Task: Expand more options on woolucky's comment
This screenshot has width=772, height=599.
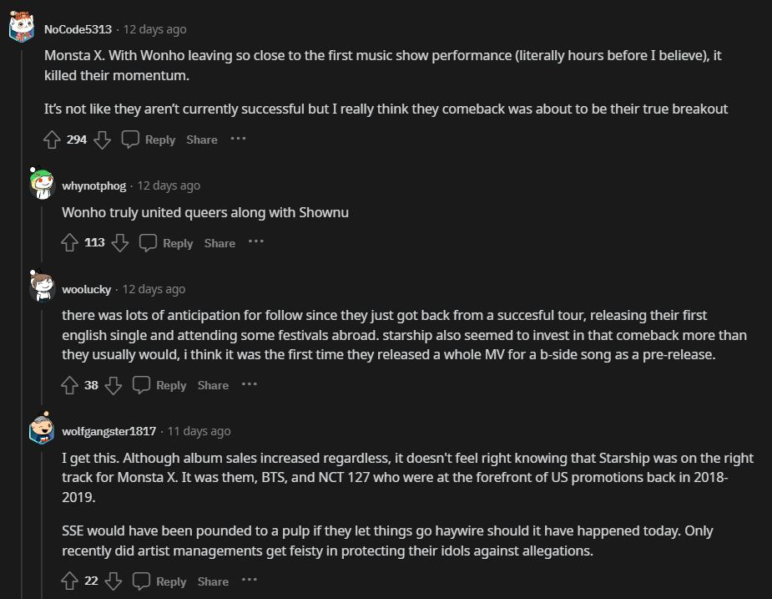Action: click(250, 384)
